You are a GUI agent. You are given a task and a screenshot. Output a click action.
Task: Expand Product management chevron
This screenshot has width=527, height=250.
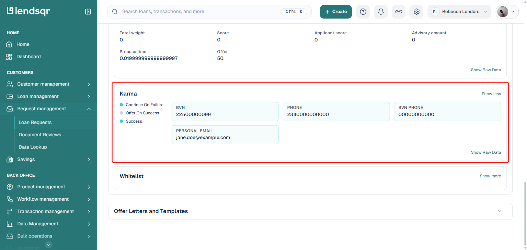[89, 187]
